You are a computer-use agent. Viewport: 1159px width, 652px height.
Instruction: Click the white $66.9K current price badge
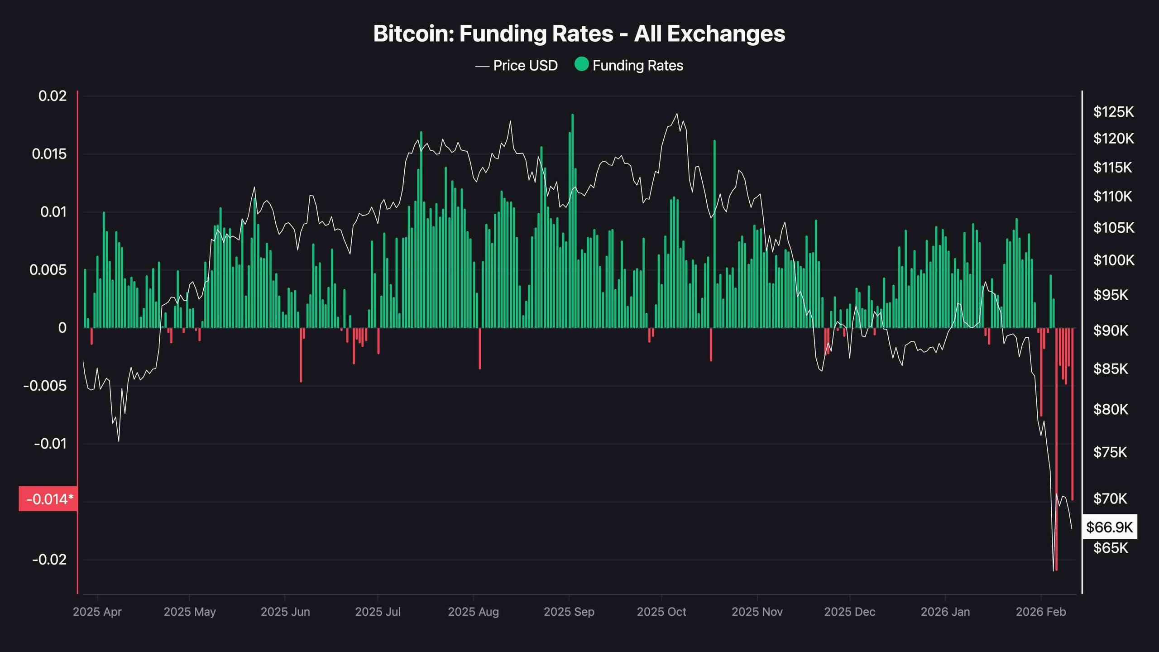pos(1109,527)
